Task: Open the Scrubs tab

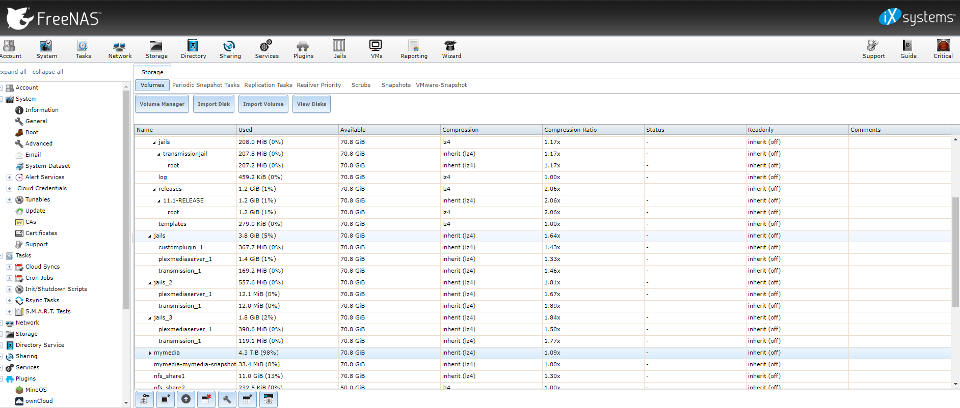Action: (x=361, y=85)
